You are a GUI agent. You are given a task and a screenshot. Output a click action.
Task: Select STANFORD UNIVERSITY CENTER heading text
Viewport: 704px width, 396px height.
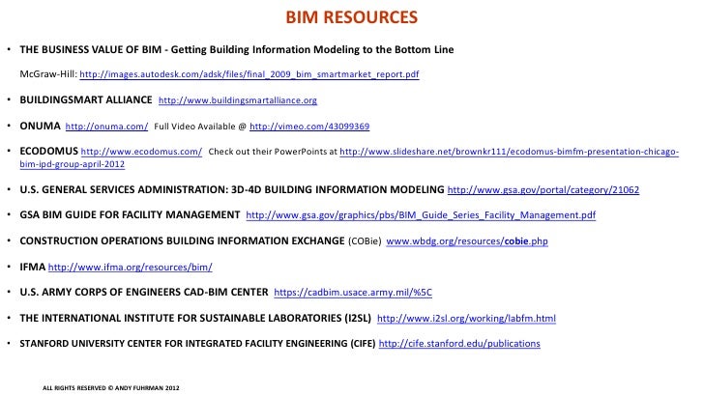pos(197,344)
